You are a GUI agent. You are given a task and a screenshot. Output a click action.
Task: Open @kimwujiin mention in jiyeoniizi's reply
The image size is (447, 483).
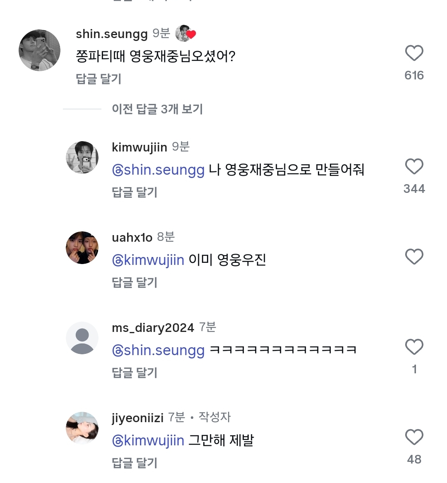(148, 440)
